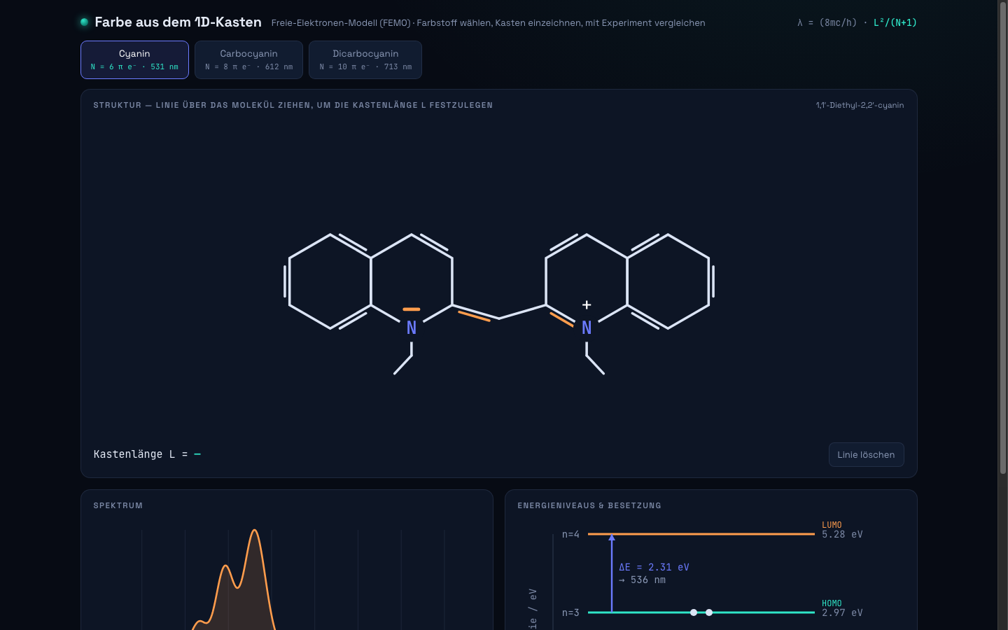1008x630 pixels.
Task: Click the left electron dot on HOMO level
Action: pyautogui.click(x=694, y=612)
